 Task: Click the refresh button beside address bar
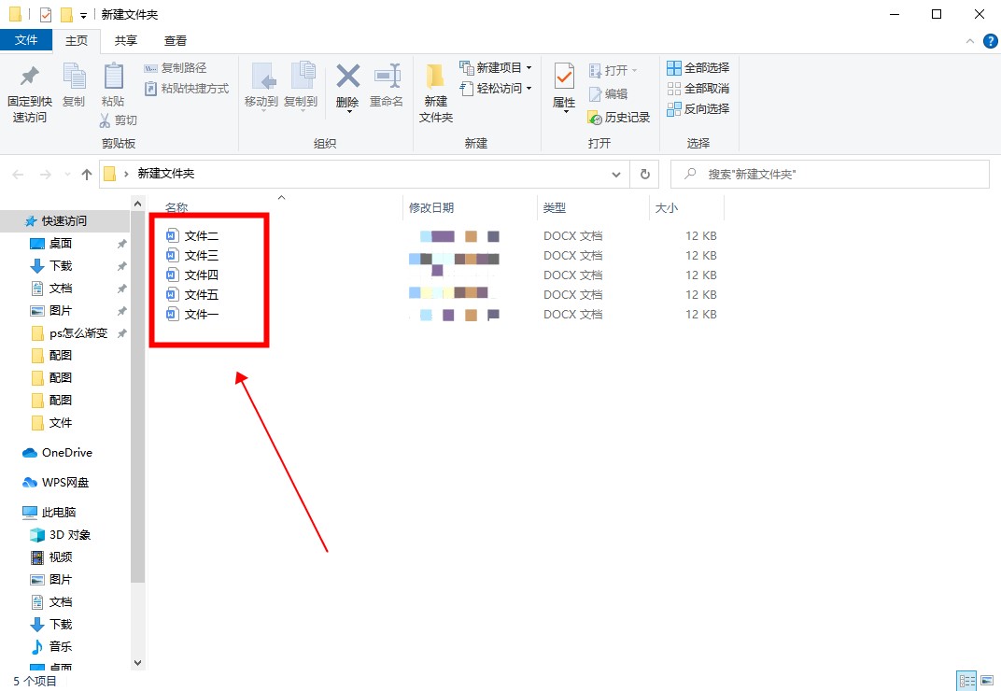(644, 174)
